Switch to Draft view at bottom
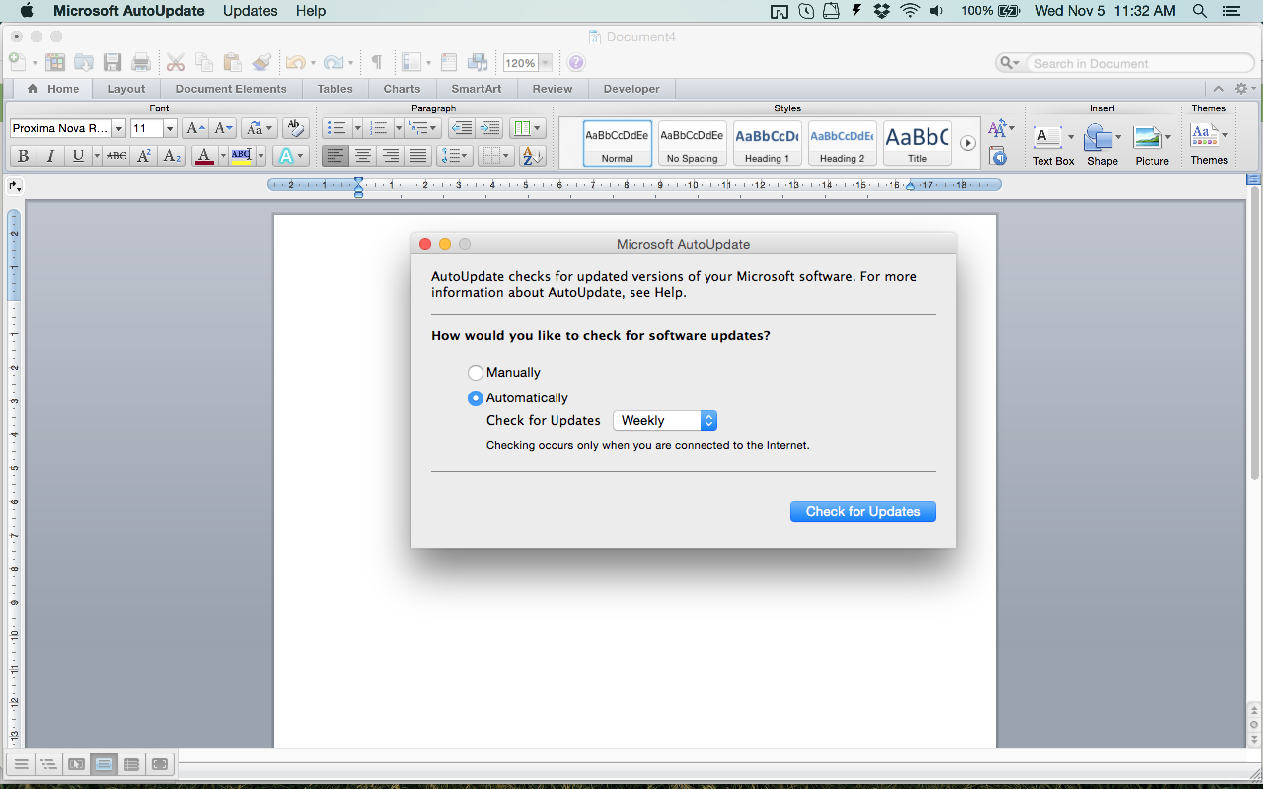 pos(21,764)
